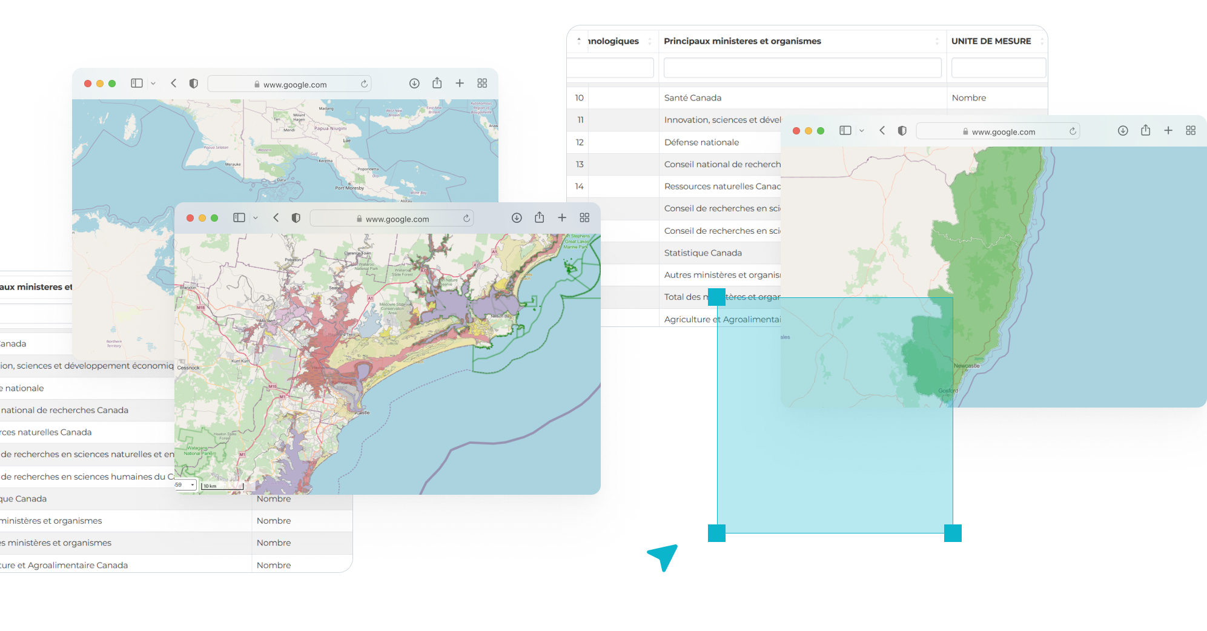Click the download icon in the Papua map window
This screenshot has width=1207, height=631.
(414, 83)
